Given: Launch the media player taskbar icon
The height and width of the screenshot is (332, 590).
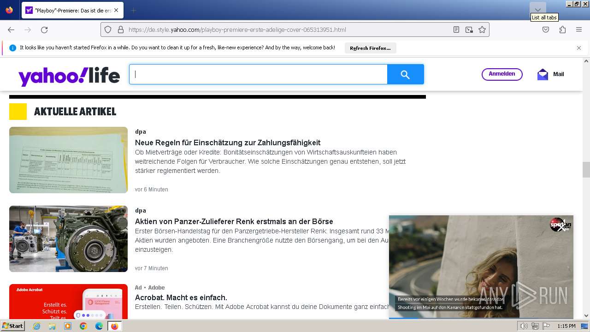Looking at the screenshot, I should click(68, 326).
